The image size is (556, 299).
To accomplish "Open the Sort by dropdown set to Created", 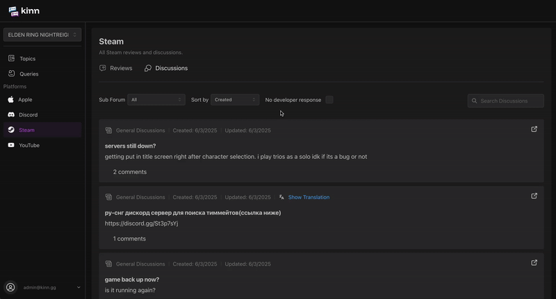I will 235,100.
